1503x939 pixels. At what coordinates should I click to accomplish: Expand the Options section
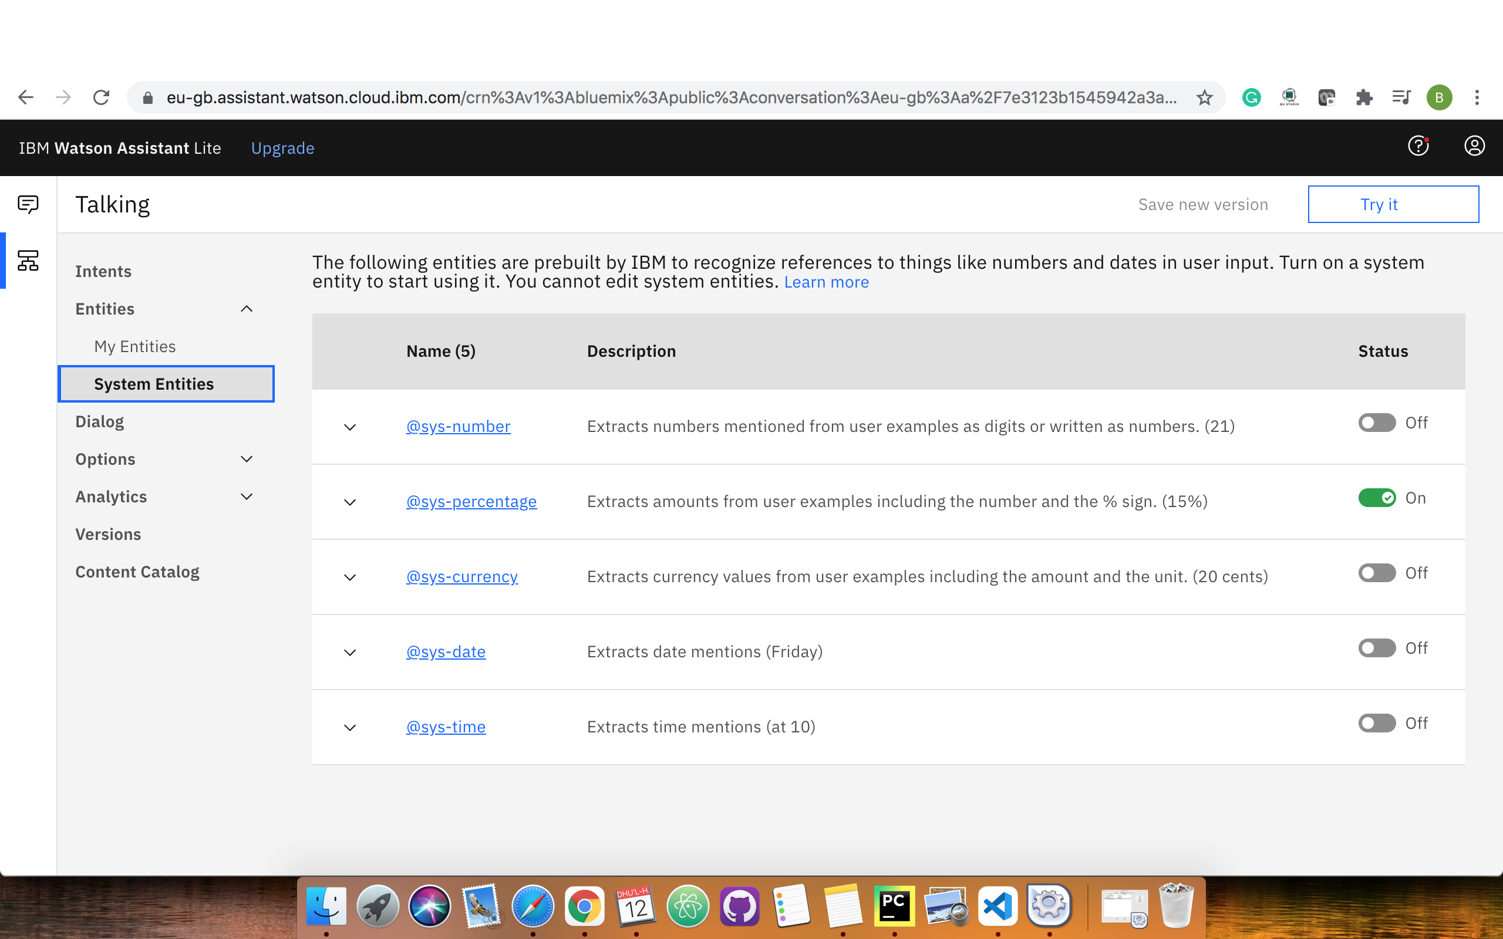[x=247, y=459]
